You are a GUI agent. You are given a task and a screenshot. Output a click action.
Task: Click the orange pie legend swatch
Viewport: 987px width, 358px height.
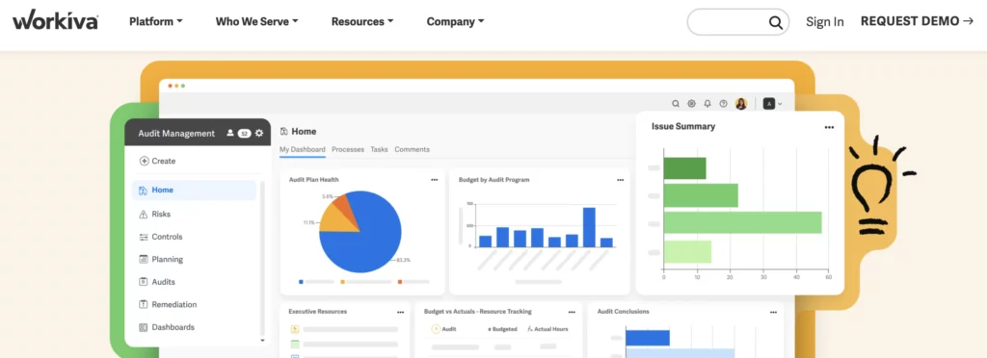pyautogui.click(x=400, y=282)
